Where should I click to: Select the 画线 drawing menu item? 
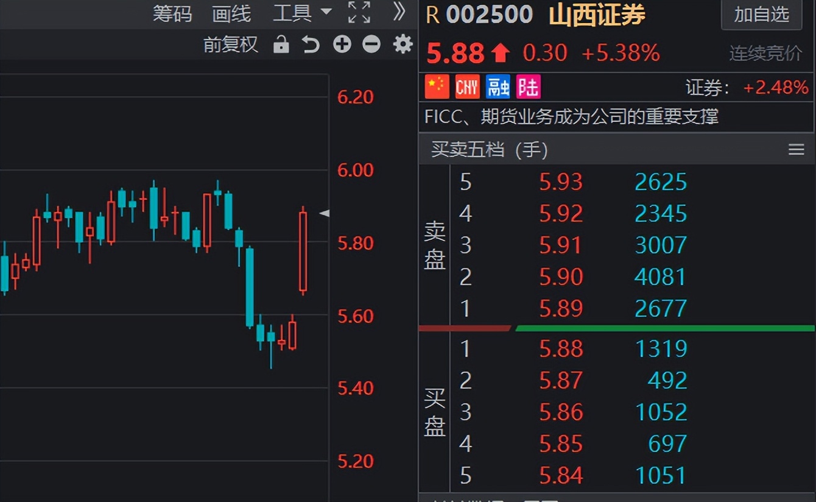tap(230, 12)
